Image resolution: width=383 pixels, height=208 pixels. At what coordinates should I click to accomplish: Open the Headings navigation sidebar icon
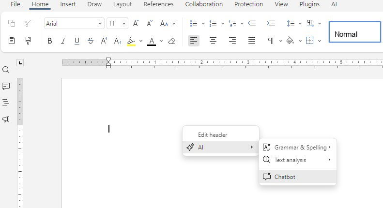6,102
